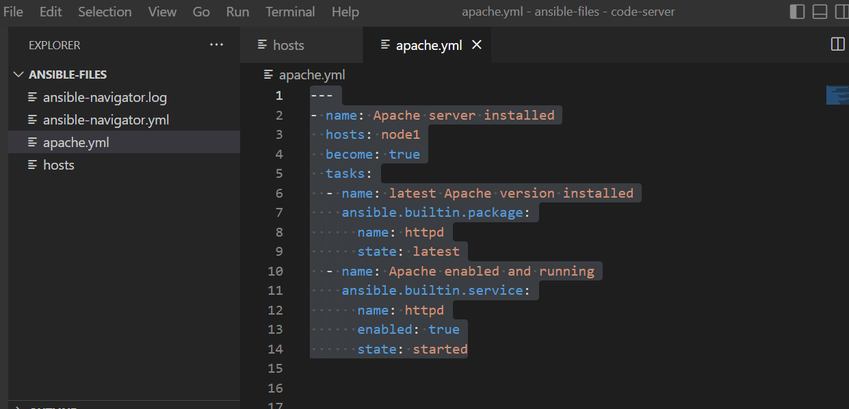
Task: Toggle the panel layout icon in title bar
Action: click(820, 12)
